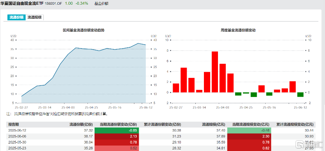The image size is (325, 151).
Task: Click the 36.04 share value cell
Action: pos(88,142)
